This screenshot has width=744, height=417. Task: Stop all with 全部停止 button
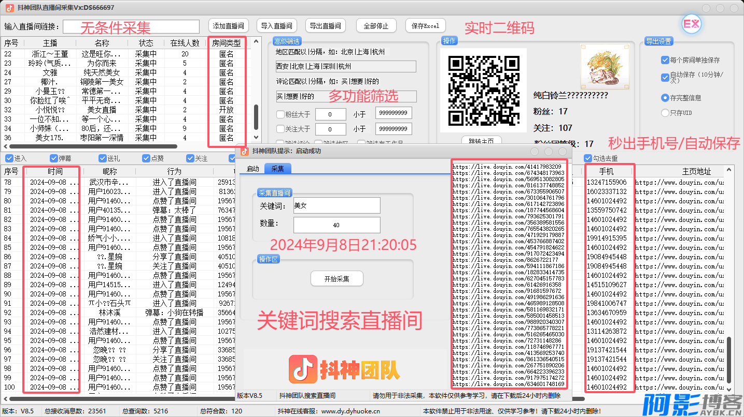[x=376, y=26]
